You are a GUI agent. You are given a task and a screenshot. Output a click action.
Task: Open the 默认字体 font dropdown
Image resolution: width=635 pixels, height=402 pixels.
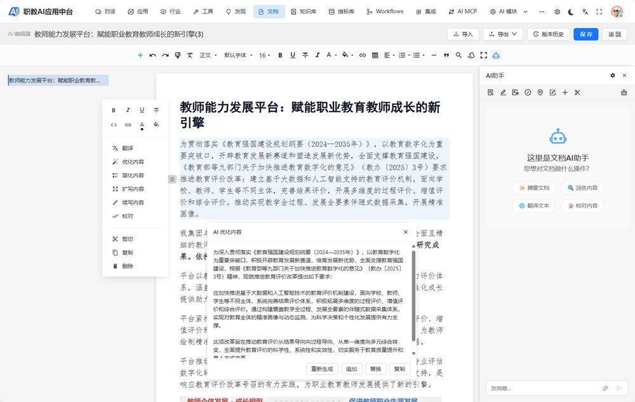(x=239, y=55)
